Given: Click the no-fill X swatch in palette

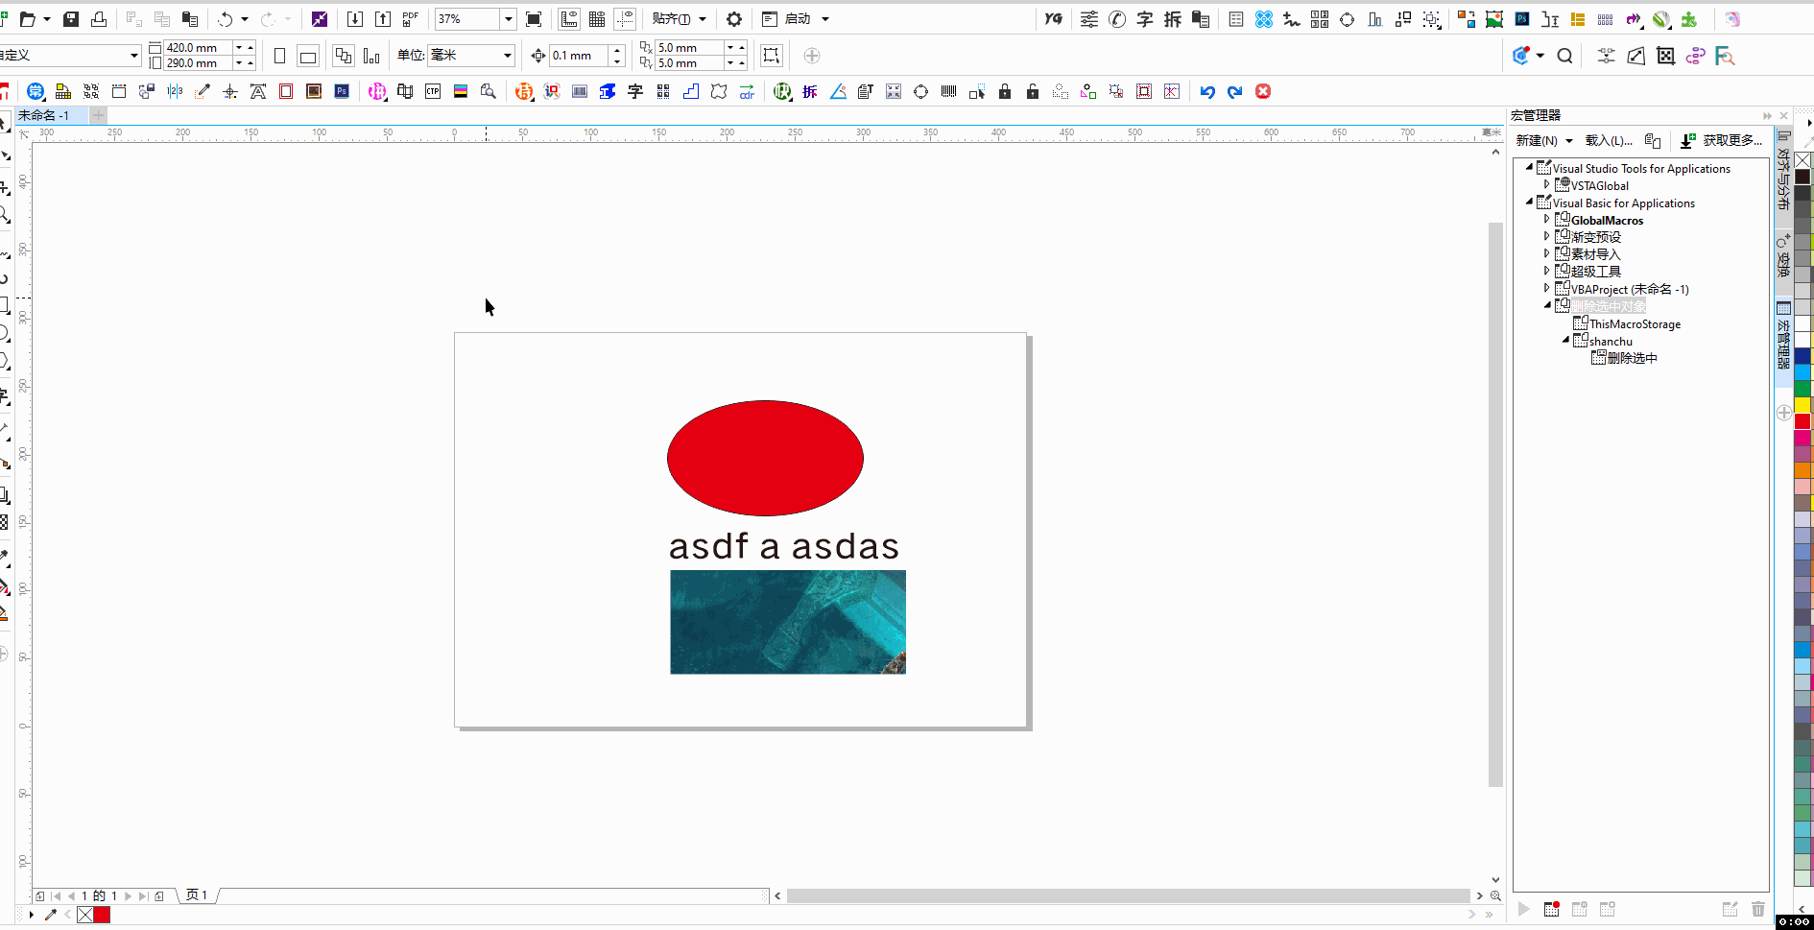Looking at the screenshot, I should tap(1802, 160).
